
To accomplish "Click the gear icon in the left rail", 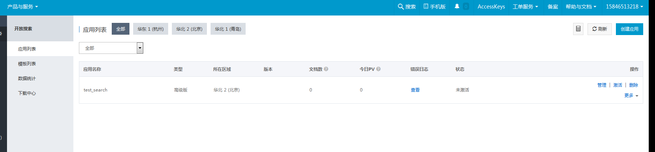I will pos(1,34).
